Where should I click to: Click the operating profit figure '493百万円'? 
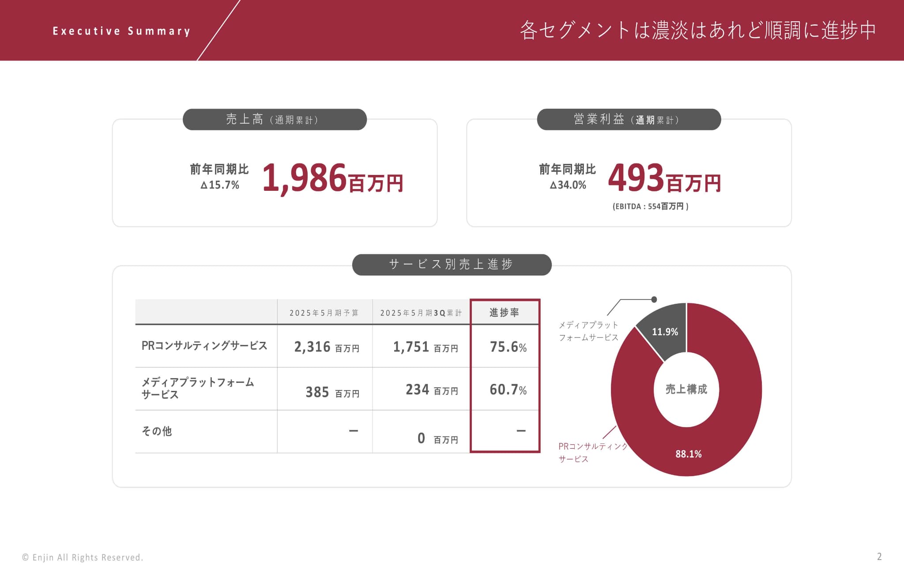(x=664, y=178)
